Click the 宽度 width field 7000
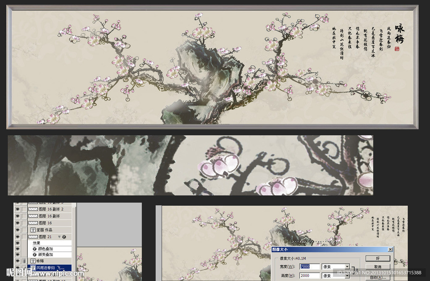The width and height of the screenshot is (430, 281). 309,266
